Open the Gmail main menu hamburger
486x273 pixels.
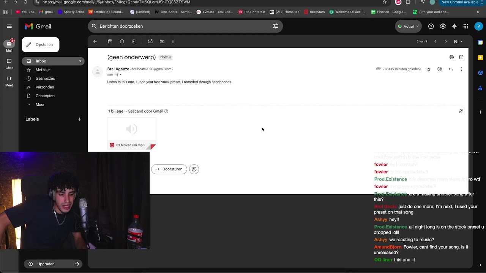click(x=9, y=26)
